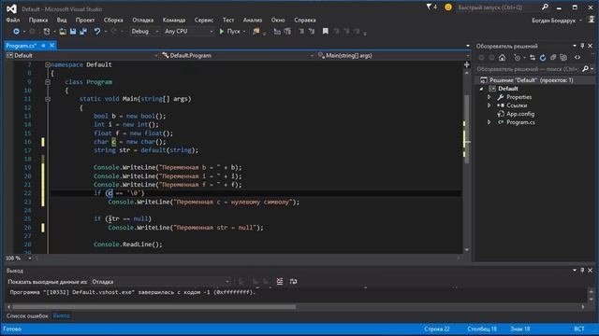
Task: Open the Правка menu
Action: pyautogui.click(x=38, y=20)
